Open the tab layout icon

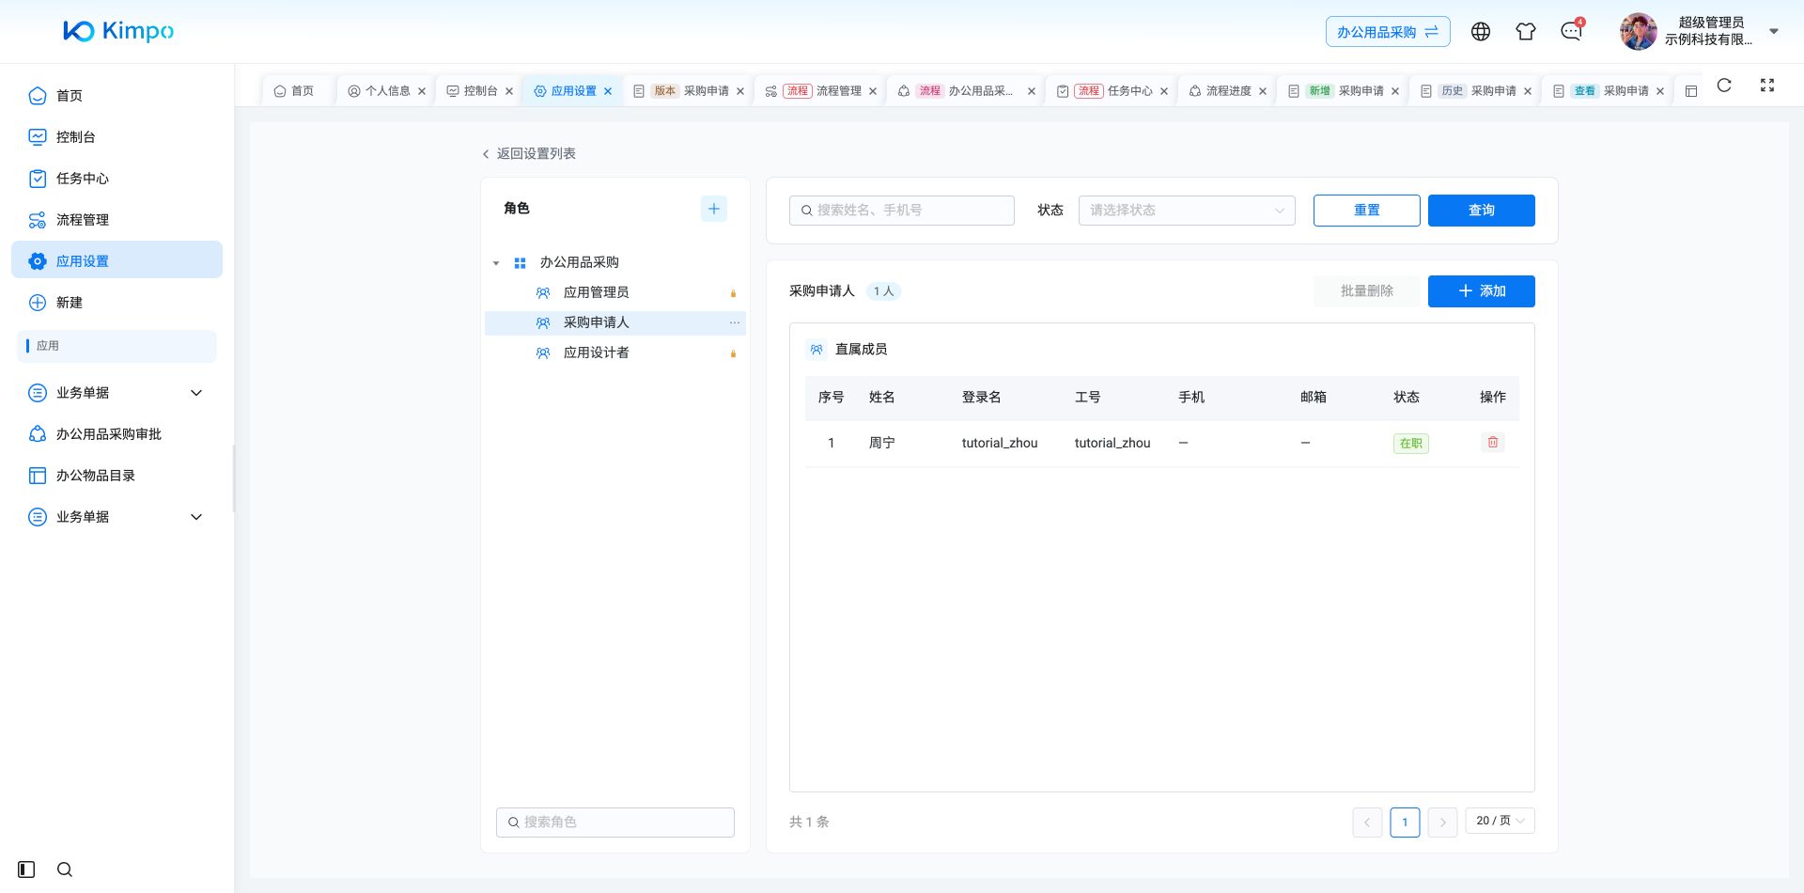(1691, 91)
